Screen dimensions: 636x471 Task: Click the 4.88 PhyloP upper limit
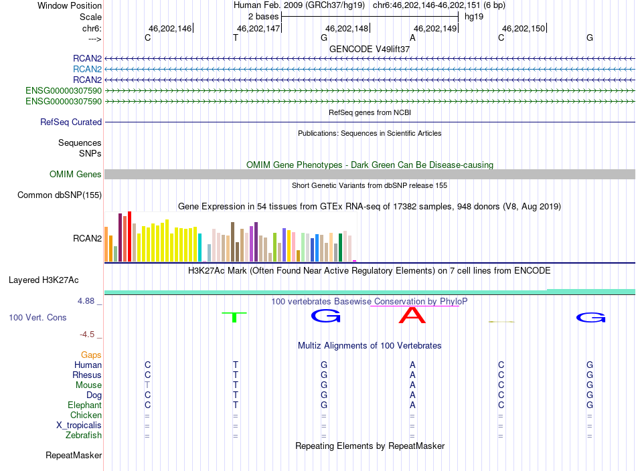tap(86, 301)
